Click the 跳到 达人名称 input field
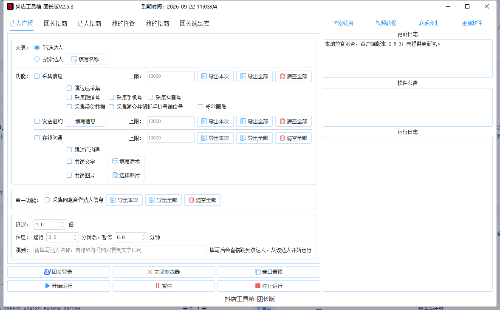The width and height of the screenshot is (500, 310). pos(120,250)
